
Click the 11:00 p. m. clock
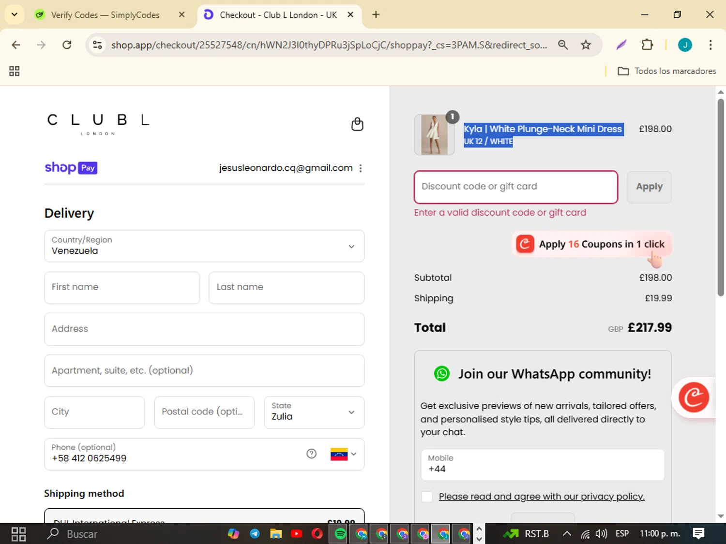click(660, 533)
